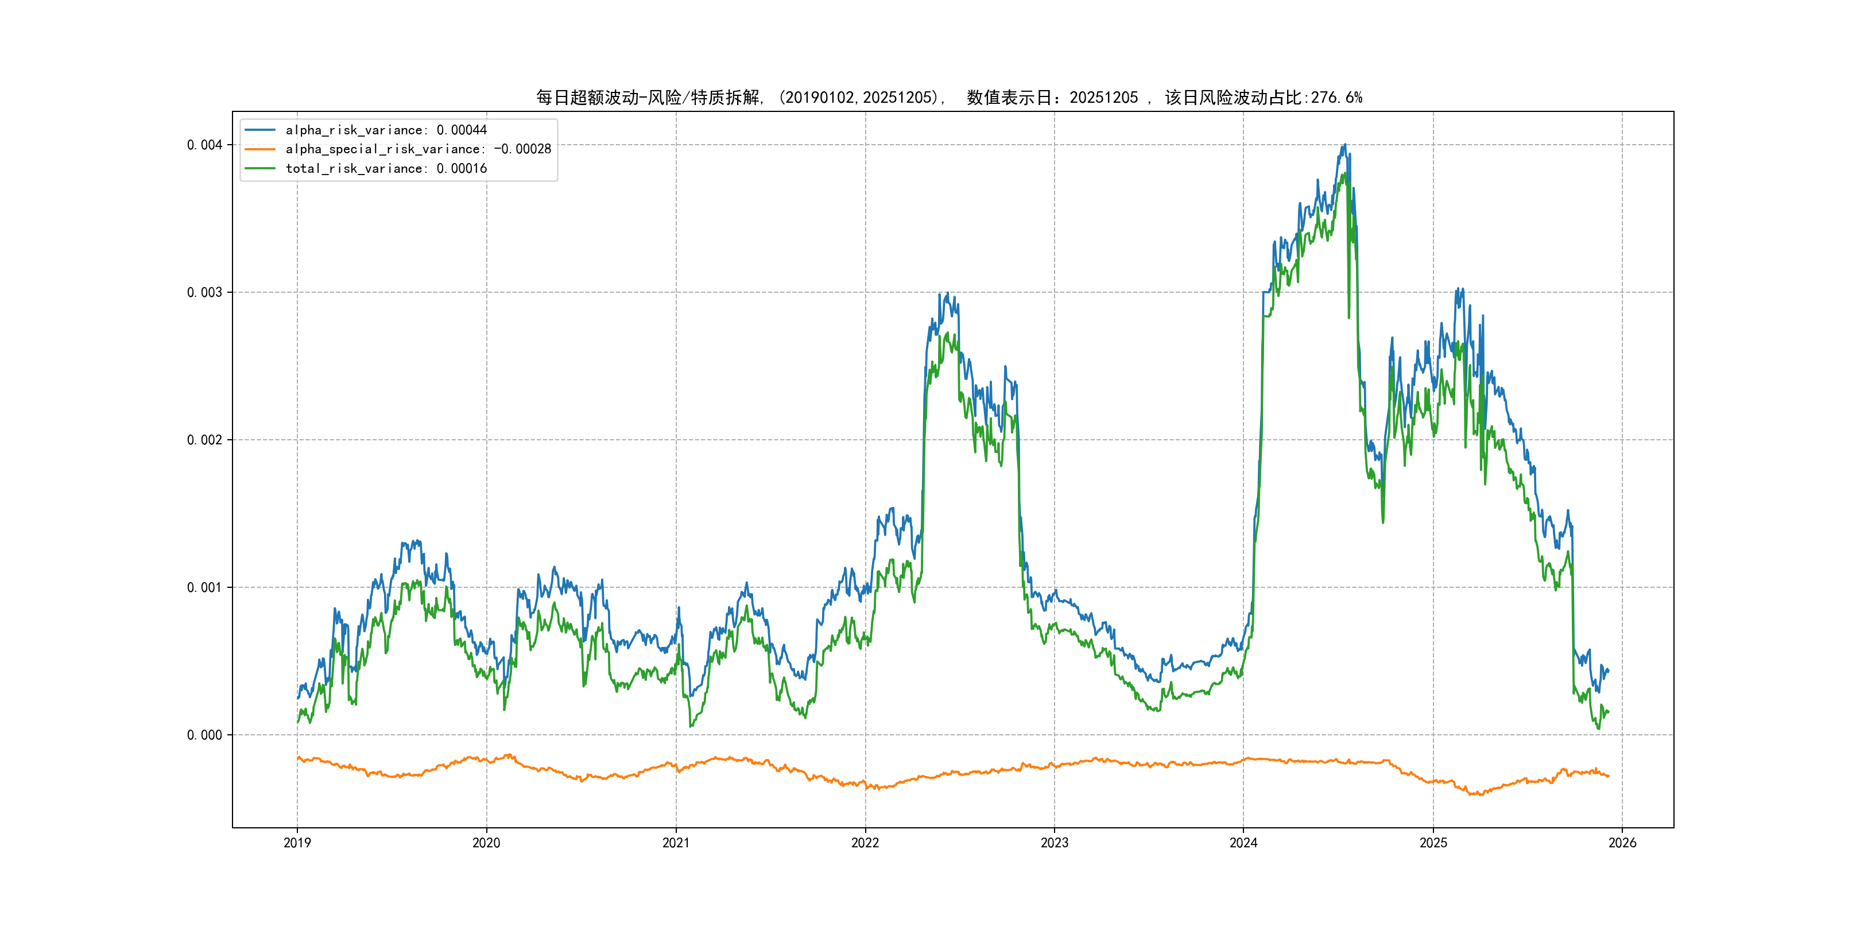1860x930 pixels.
Task: Click the 0.001 y-axis tick label
Action: (x=204, y=588)
